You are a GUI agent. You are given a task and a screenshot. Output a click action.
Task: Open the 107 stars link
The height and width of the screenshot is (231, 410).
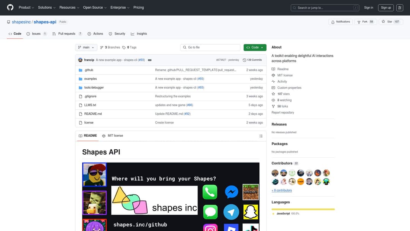[x=281, y=94]
